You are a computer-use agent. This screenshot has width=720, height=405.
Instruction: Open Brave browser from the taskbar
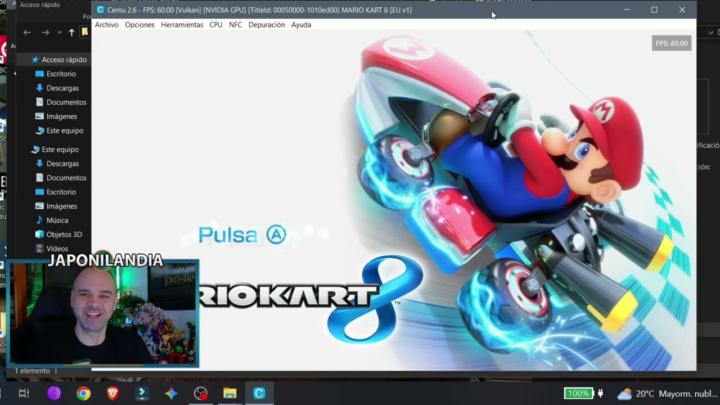pos(112,394)
